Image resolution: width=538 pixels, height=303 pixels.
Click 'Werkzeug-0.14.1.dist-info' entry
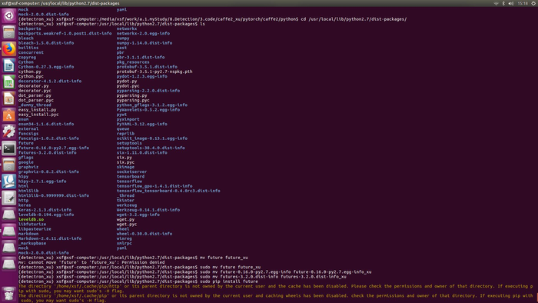(148, 210)
